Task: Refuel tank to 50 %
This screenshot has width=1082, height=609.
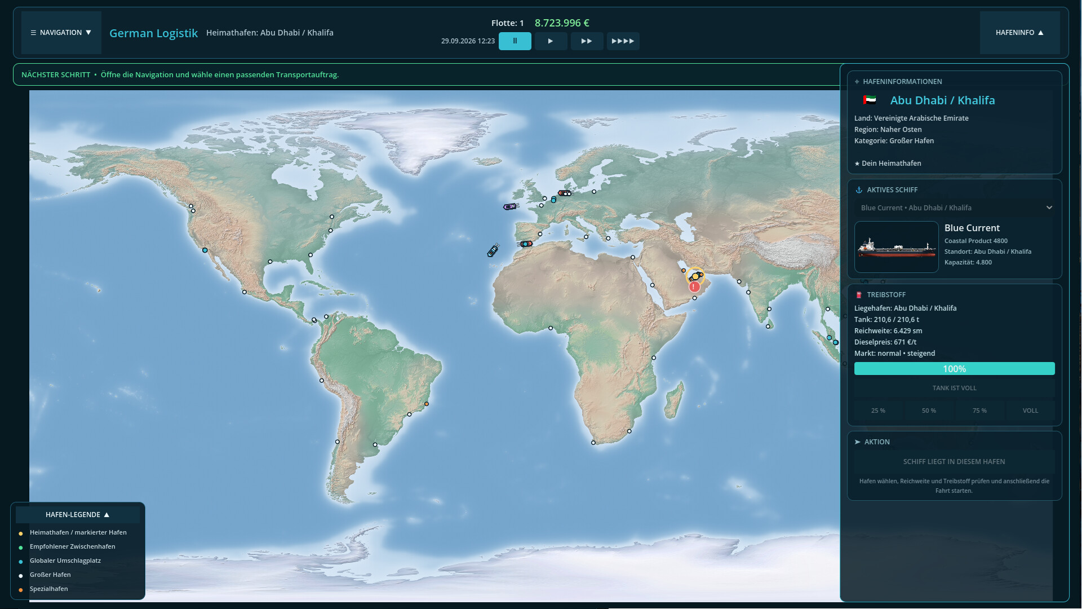Action: 929,411
